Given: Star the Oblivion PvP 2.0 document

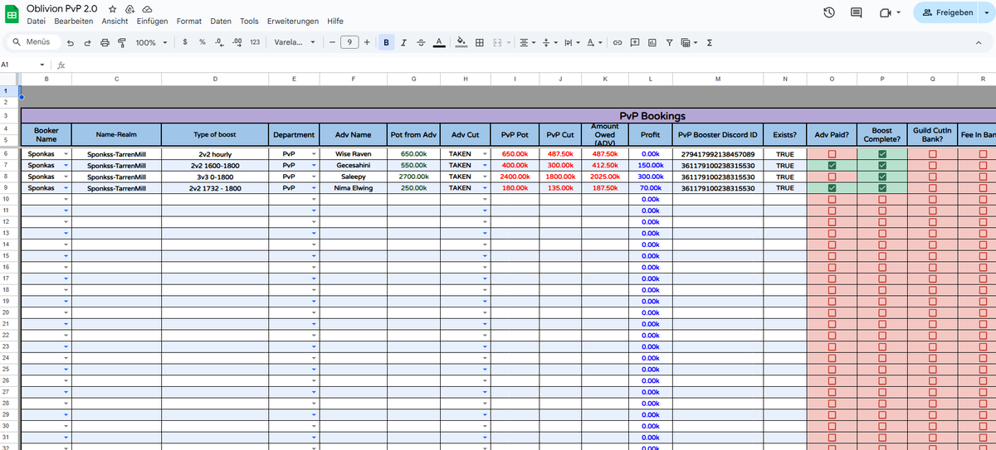Looking at the screenshot, I should point(113,8).
